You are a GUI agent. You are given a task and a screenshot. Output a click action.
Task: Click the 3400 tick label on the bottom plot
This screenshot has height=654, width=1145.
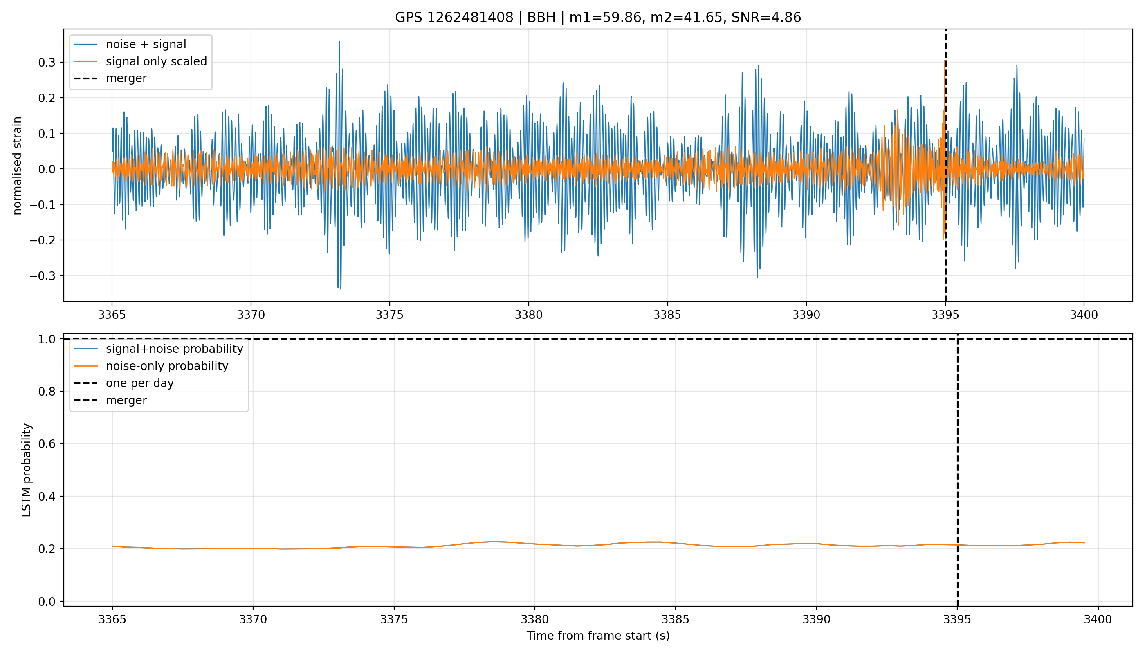[x=1098, y=619]
